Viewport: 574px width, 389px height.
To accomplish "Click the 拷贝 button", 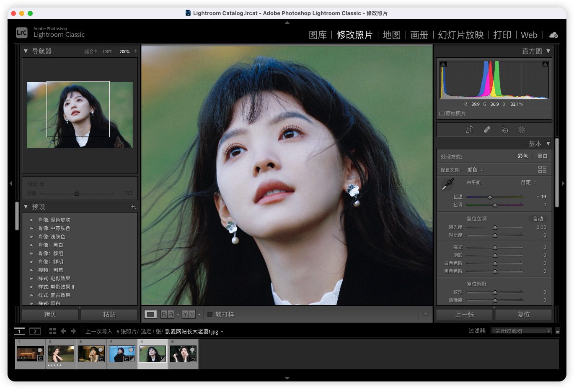I will [50, 315].
